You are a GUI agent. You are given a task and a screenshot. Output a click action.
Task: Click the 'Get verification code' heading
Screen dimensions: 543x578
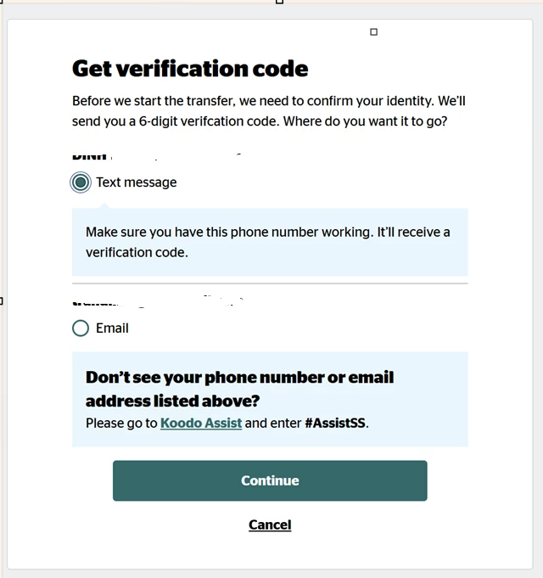[x=190, y=69]
